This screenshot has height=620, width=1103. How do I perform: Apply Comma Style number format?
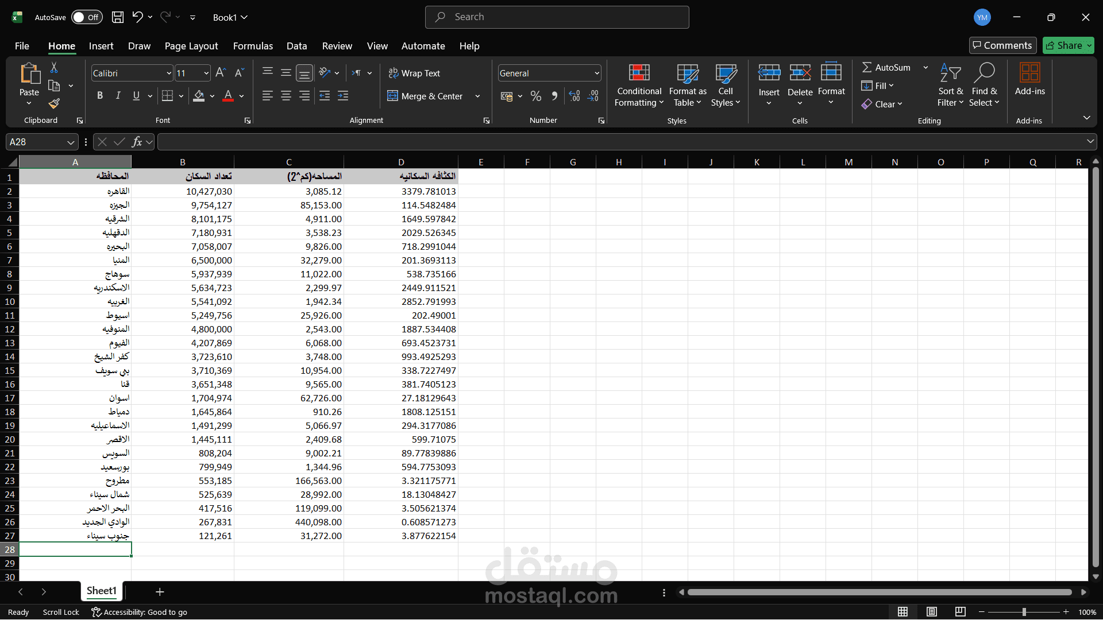pyautogui.click(x=554, y=96)
